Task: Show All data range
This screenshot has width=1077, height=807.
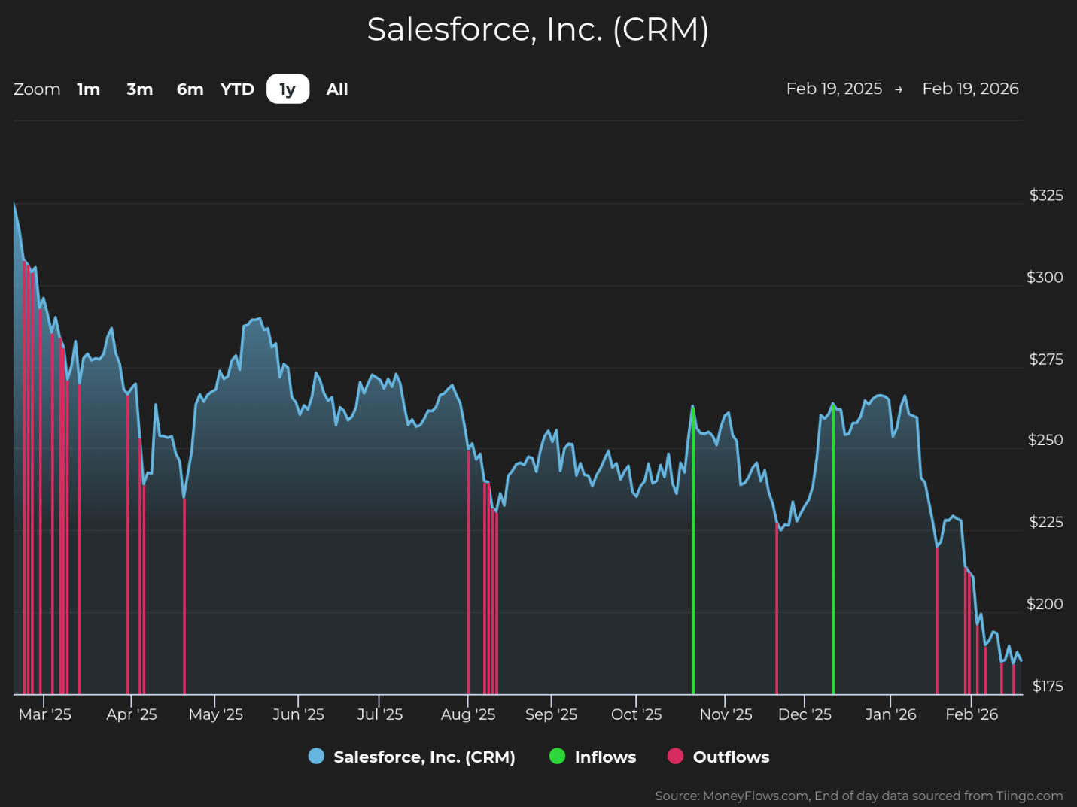Action: (x=337, y=89)
